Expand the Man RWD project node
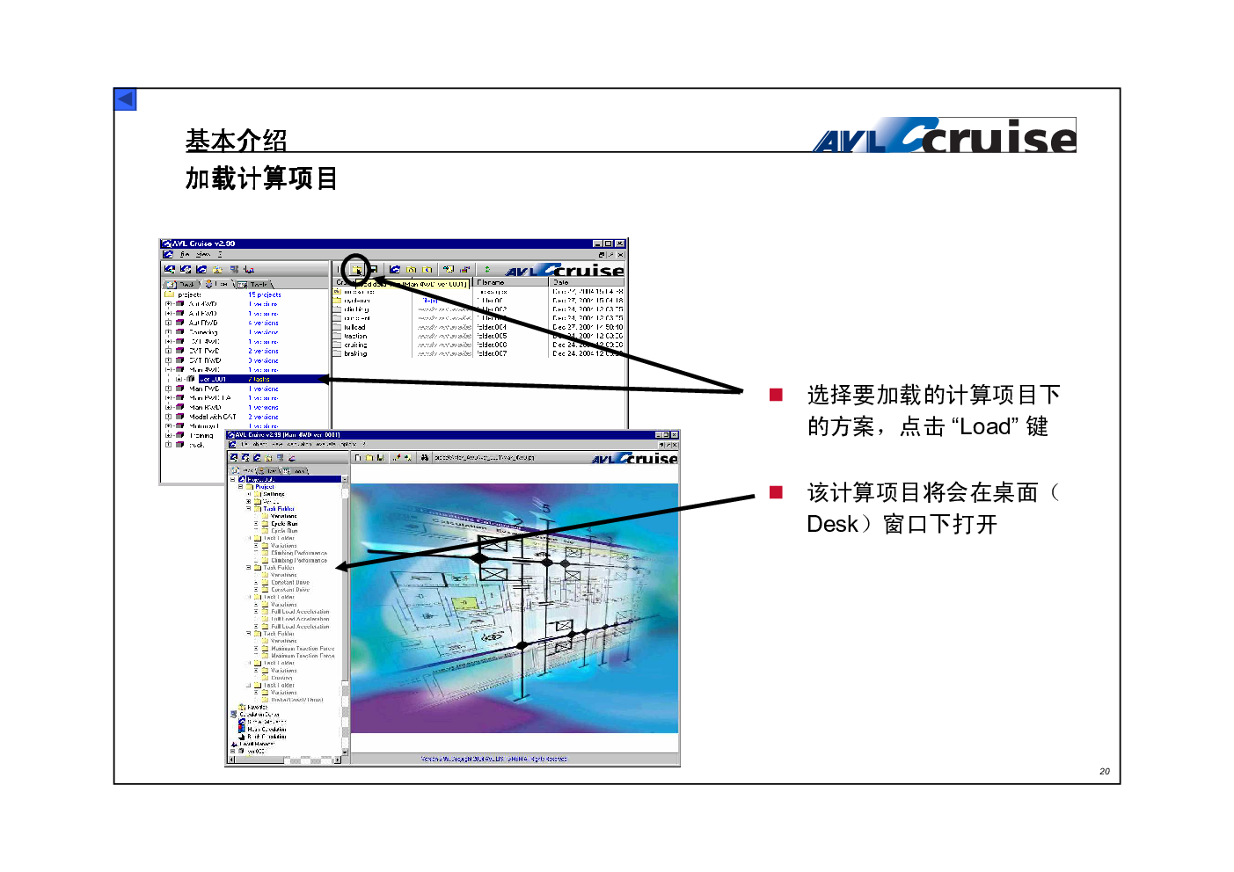This screenshot has width=1234, height=872. (x=168, y=407)
